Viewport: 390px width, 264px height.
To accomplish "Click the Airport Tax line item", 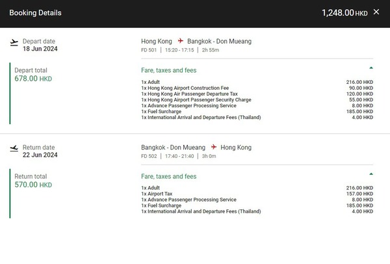I will pos(257,194).
